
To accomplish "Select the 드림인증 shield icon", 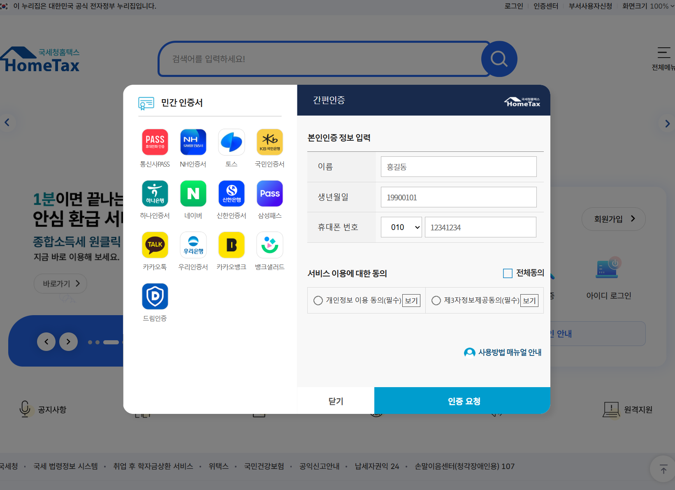I will (155, 296).
